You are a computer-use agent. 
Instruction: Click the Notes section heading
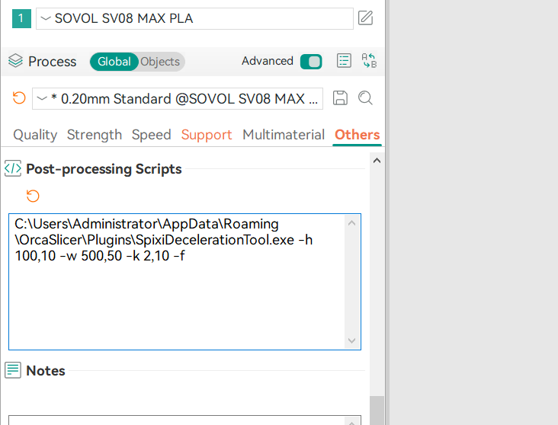pyautogui.click(x=46, y=371)
